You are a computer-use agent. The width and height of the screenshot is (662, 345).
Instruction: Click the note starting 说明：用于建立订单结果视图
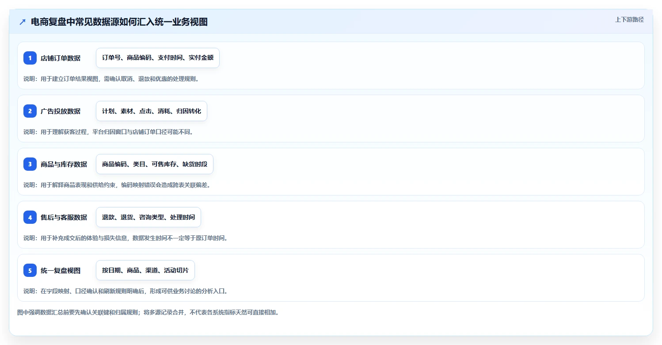coord(112,79)
